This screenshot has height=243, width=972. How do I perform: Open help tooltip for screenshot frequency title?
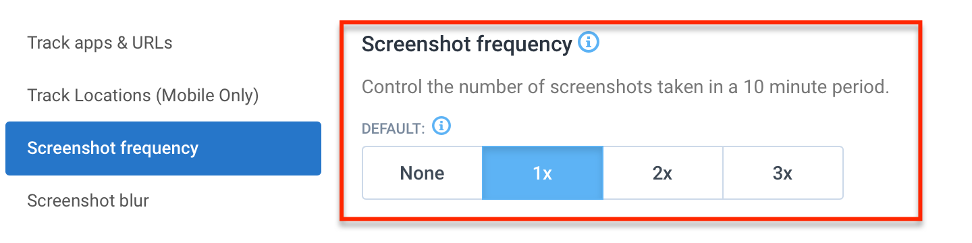(x=589, y=43)
